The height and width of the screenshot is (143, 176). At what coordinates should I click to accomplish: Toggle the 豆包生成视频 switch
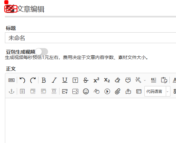(x=41, y=52)
